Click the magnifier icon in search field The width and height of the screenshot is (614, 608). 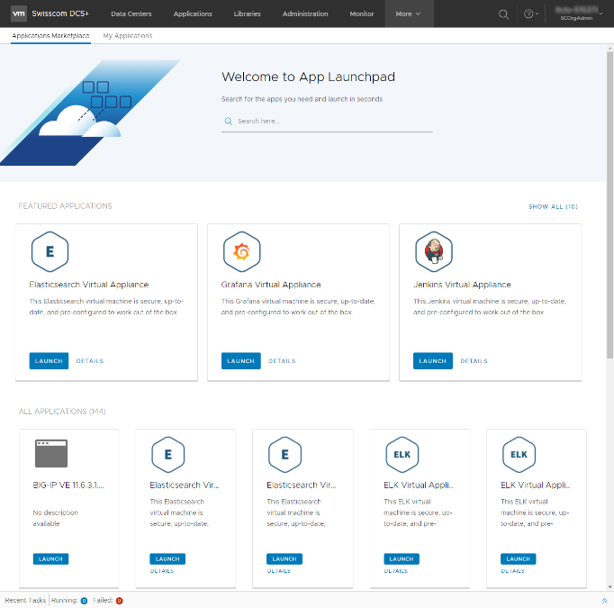(229, 121)
